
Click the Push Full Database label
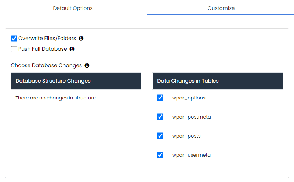(43, 49)
